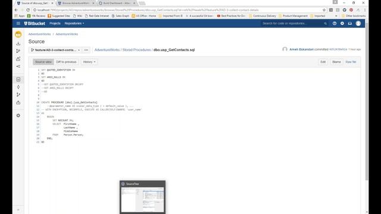This screenshot has height=214, width=381.
Task: Open the user profile avatar
Action: click(x=358, y=24)
